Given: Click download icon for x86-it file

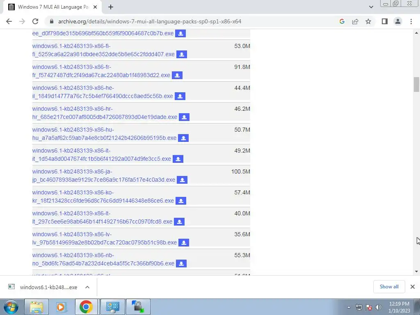Looking at the screenshot, I should point(178,159).
